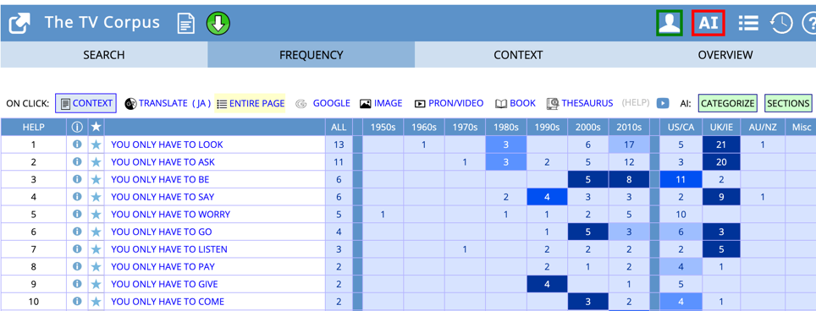Star the YOU ONLY HAVE TO SAY row
This screenshot has height=311, width=816.
click(x=96, y=197)
